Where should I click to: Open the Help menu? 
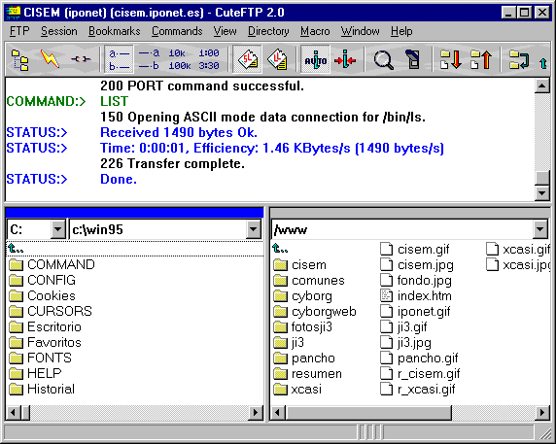point(401,31)
